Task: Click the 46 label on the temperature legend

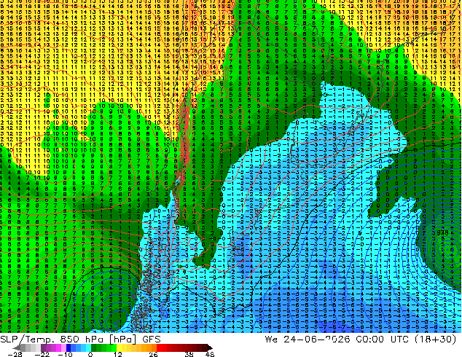Action: click(x=210, y=354)
